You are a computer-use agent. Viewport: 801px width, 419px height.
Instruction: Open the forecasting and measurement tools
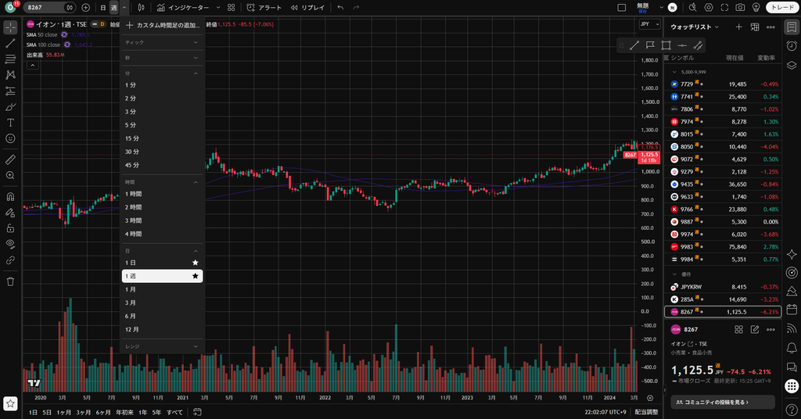[x=10, y=91]
